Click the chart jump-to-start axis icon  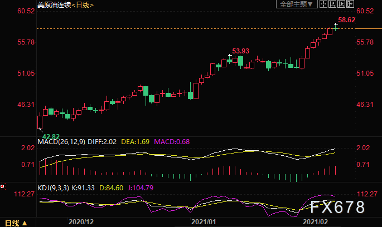[x=332, y=4]
